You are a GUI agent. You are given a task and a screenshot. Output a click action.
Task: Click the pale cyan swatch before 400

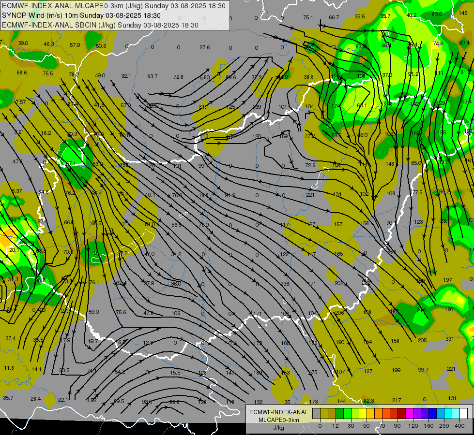[456, 414]
